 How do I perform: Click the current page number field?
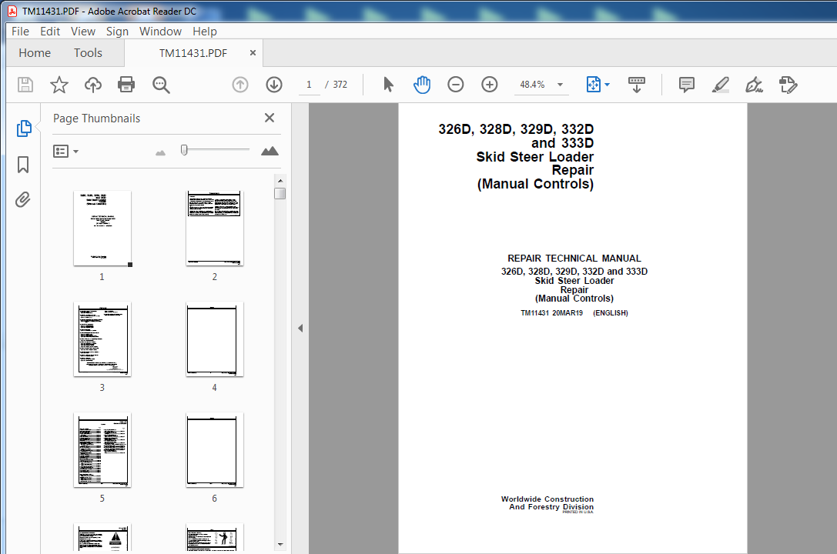pyautogui.click(x=309, y=85)
